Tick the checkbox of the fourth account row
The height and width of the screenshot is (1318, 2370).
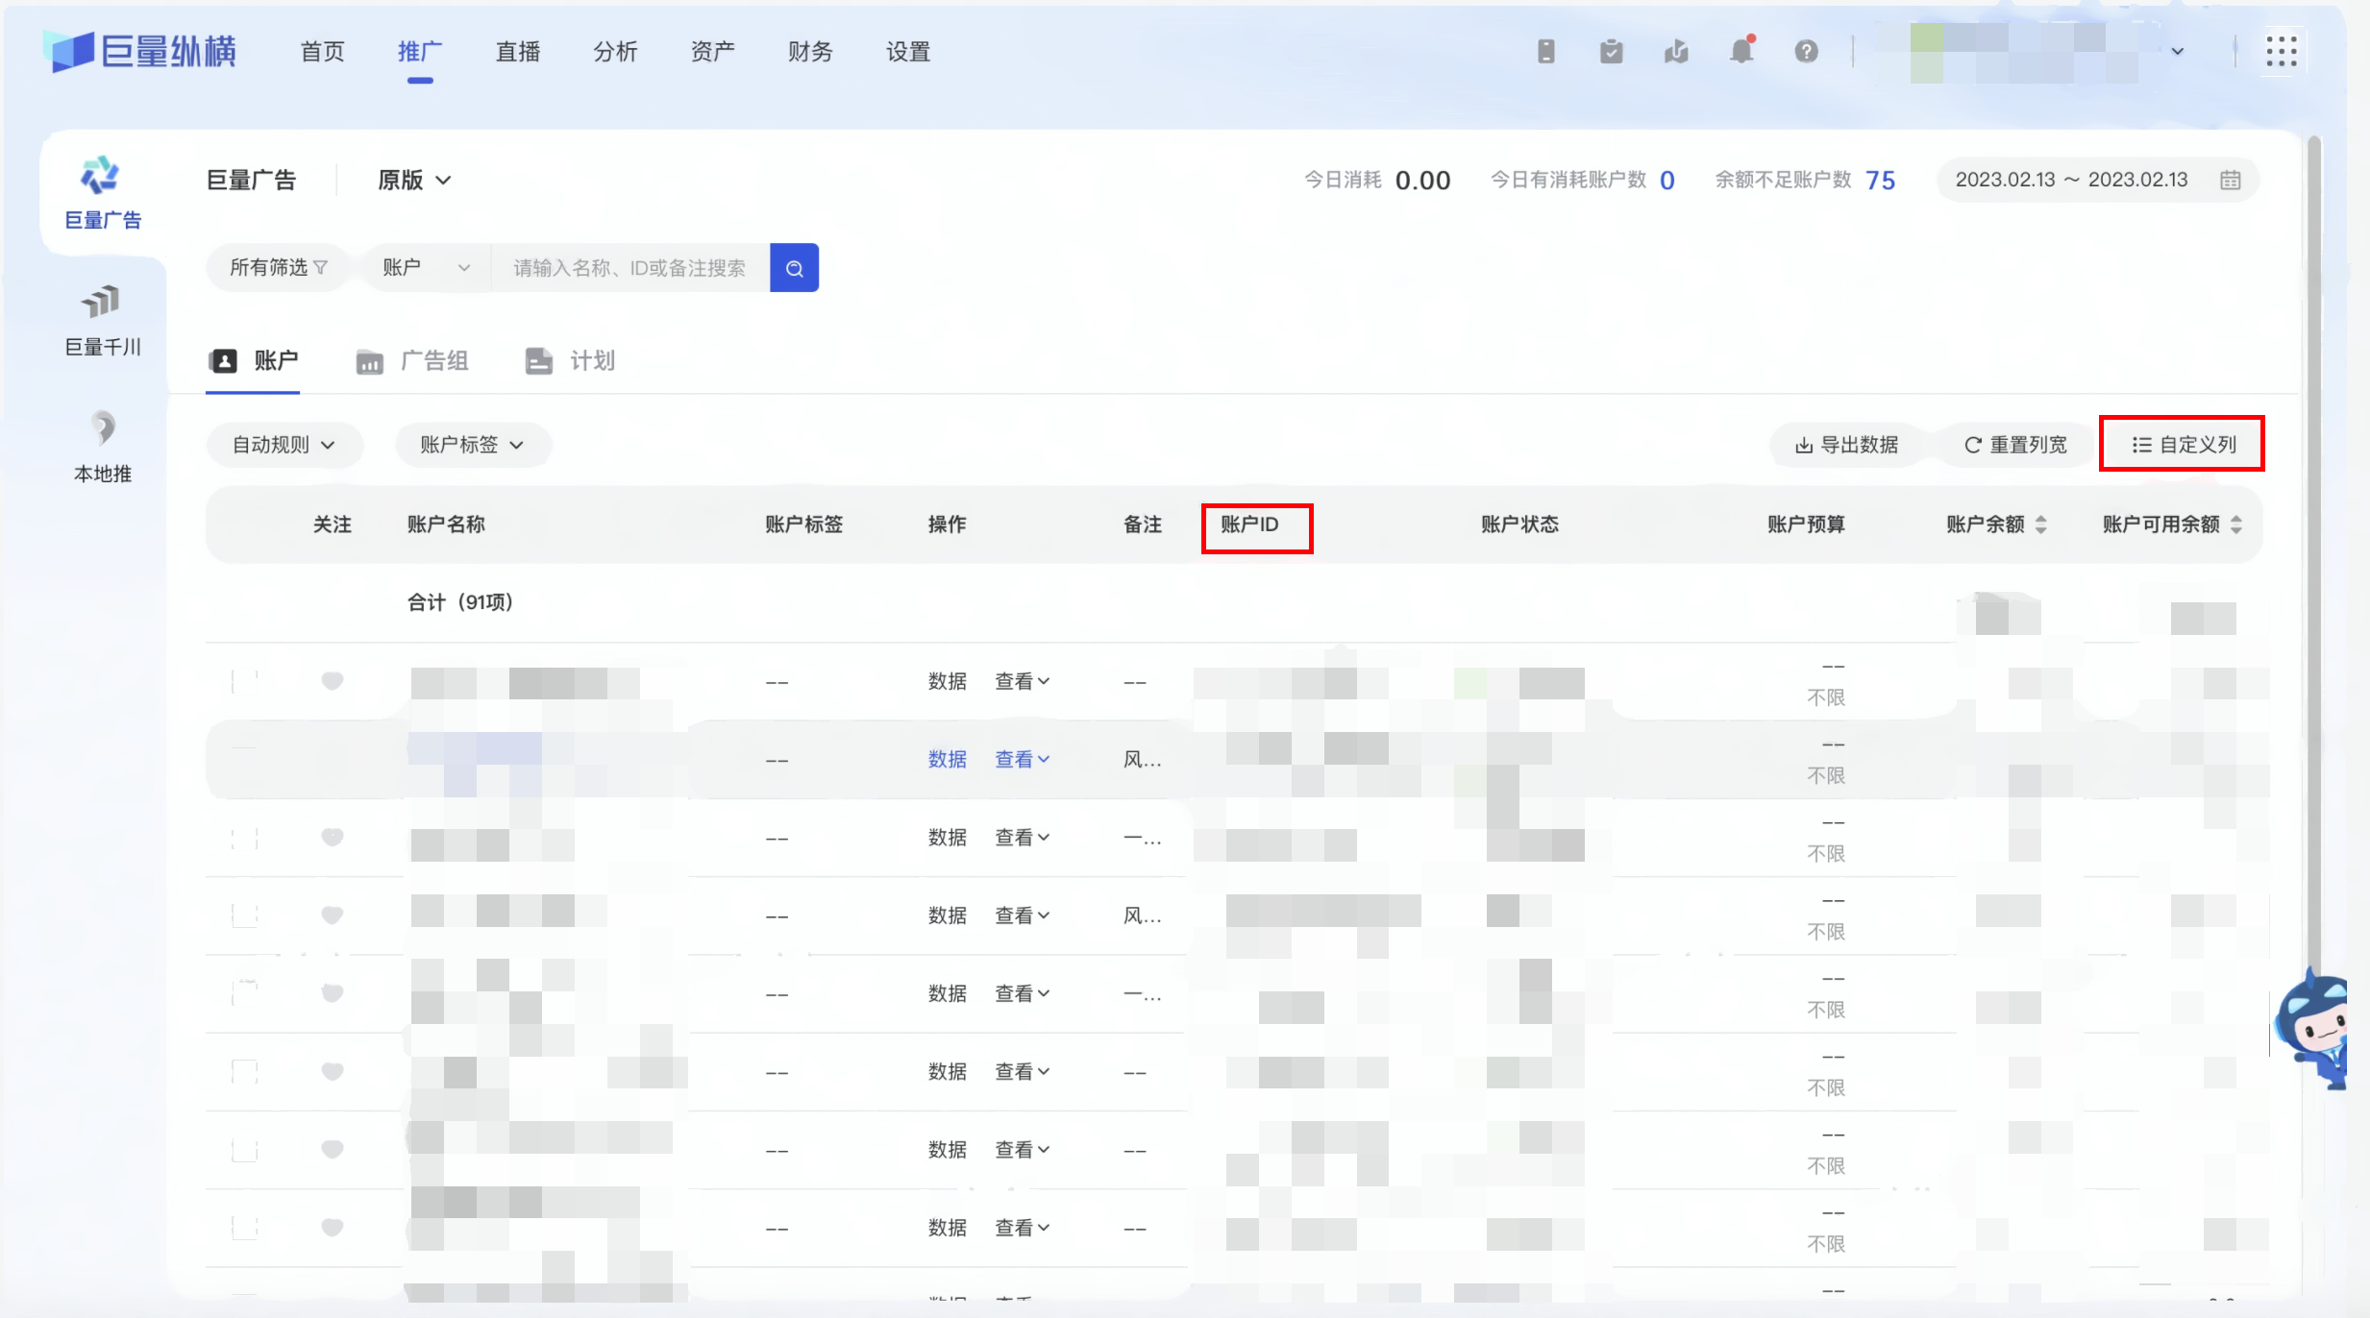click(x=245, y=915)
